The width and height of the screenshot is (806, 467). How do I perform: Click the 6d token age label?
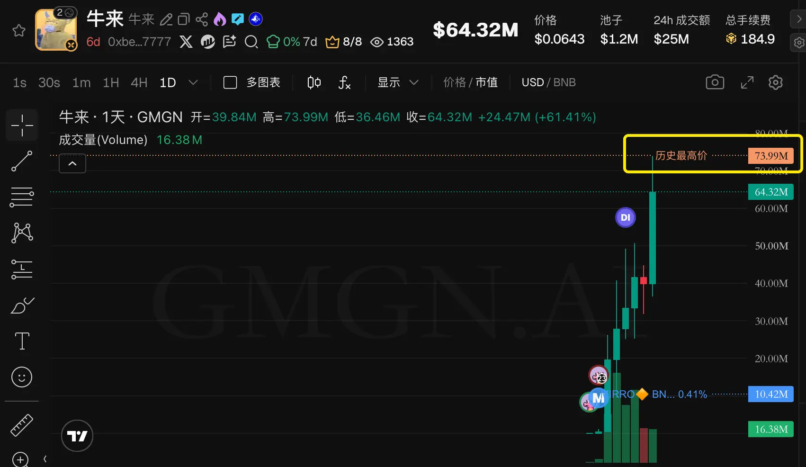(x=93, y=42)
